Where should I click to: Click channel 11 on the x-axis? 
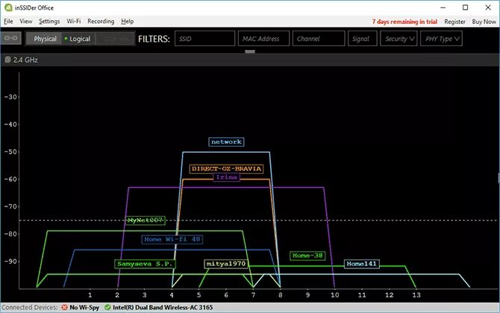pyautogui.click(x=362, y=295)
